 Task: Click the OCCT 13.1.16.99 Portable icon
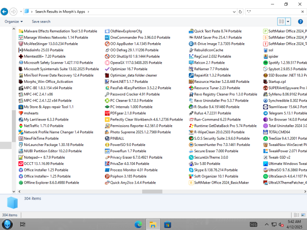click(21, 164)
